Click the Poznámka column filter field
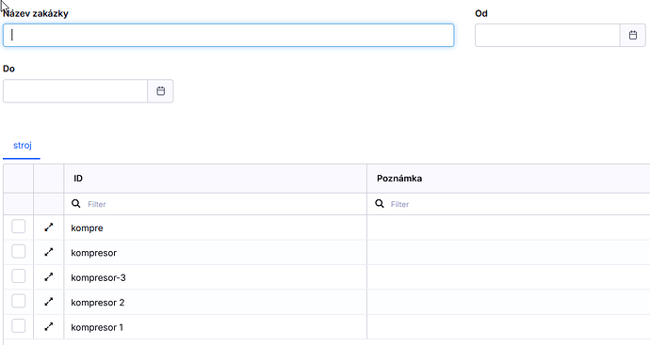This screenshot has height=345, width=650. [x=509, y=204]
